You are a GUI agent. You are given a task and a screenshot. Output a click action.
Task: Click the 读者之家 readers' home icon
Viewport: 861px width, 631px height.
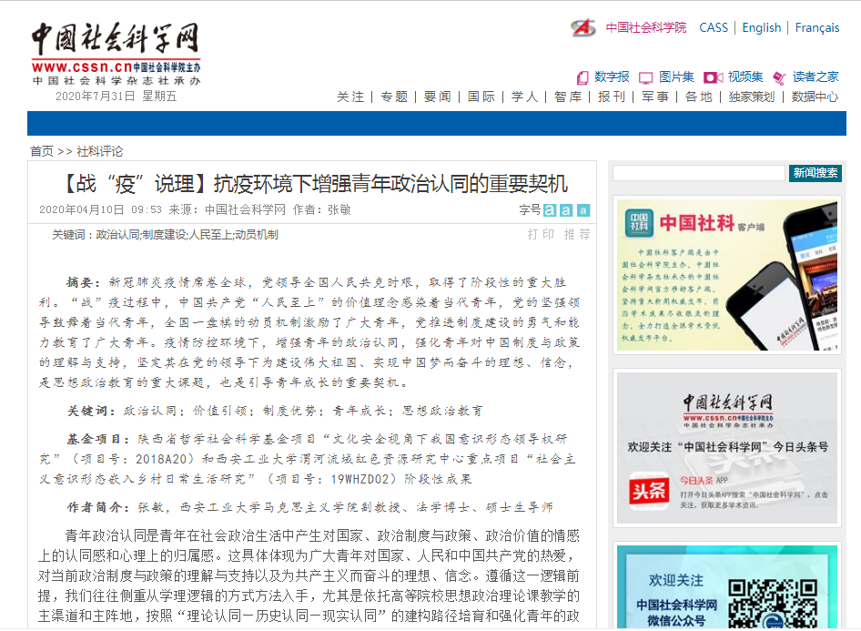779,77
